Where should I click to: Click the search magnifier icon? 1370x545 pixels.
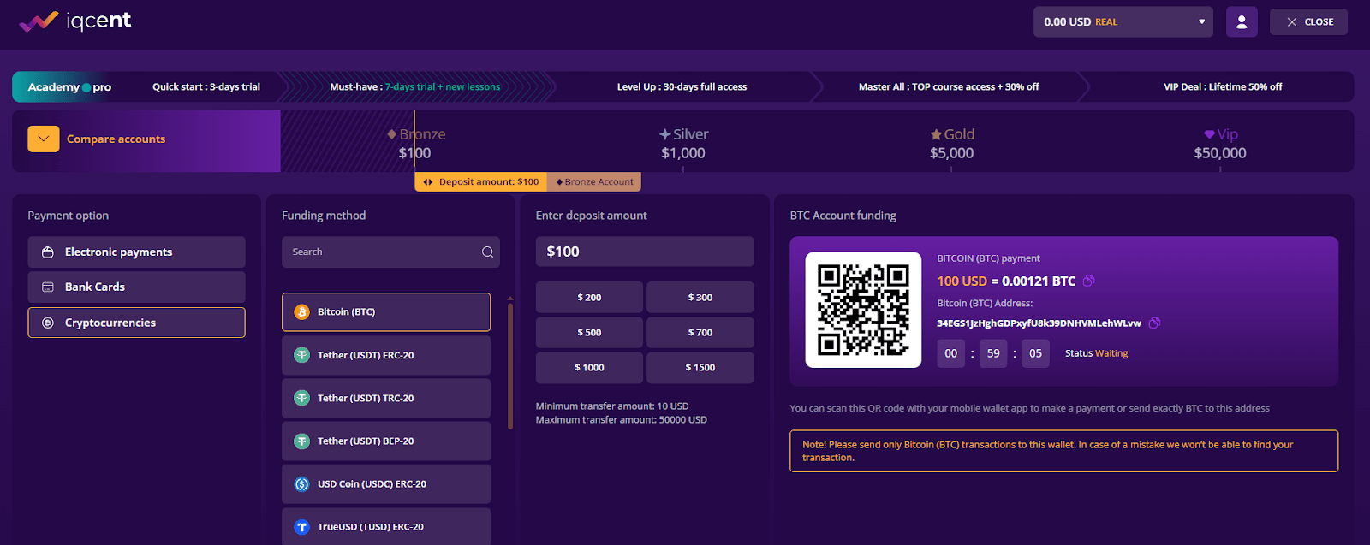[x=487, y=252]
